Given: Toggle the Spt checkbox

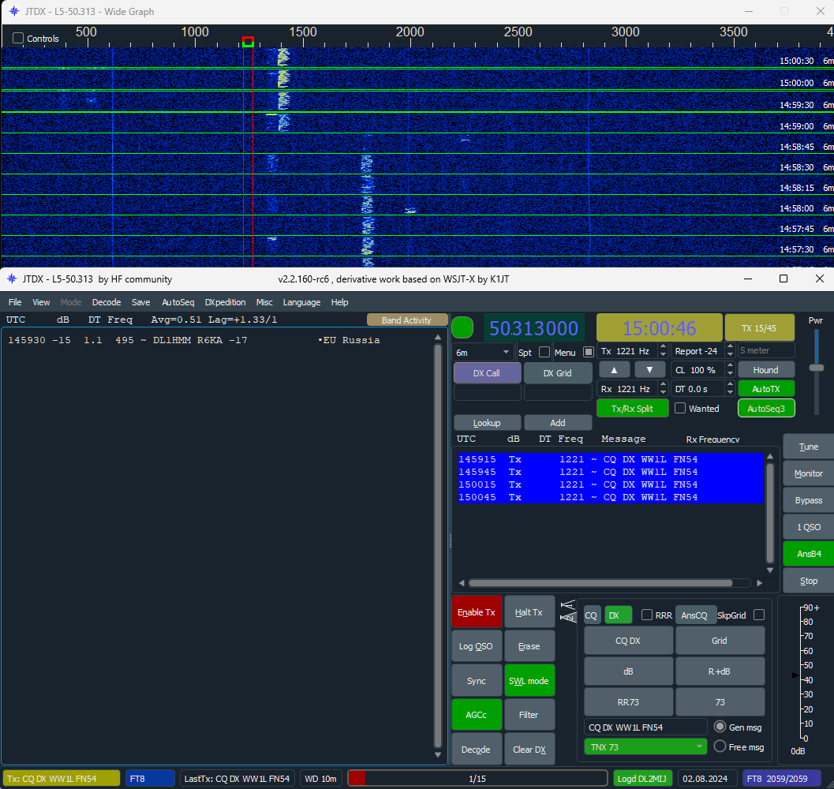Looking at the screenshot, I should (544, 352).
